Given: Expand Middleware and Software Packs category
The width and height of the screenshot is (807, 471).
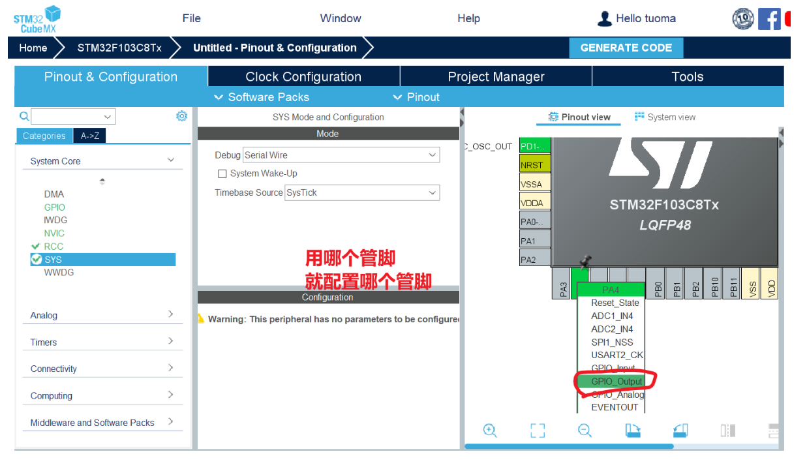Looking at the screenshot, I should point(171,421).
